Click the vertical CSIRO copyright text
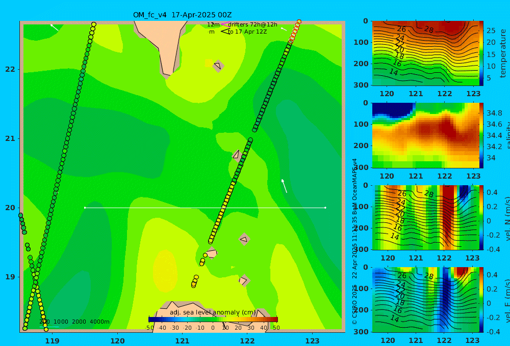The height and width of the screenshot is (346, 510). pos(354,242)
